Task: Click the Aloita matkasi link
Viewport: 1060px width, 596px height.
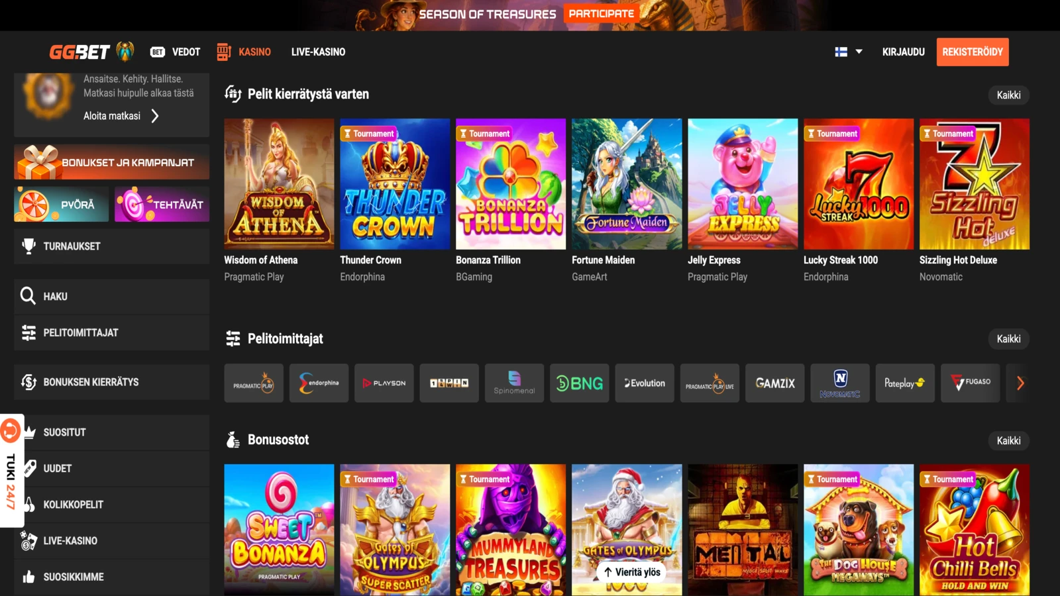Action: pyautogui.click(x=112, y=116)
